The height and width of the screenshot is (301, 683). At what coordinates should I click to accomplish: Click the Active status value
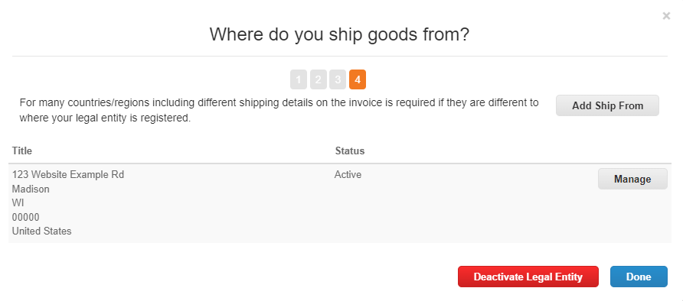click(x=348, y=175)
